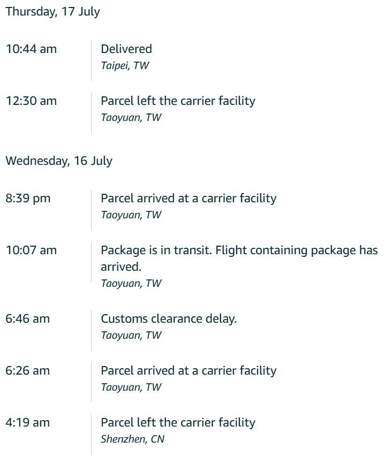Select the Thursday, 17 July date heading
Image resolution: width=391 pixels, height=464 pixels.
click(x=52, y=12)
